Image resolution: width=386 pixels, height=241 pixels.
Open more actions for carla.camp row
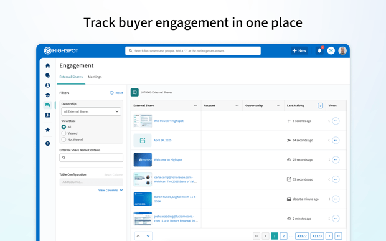pyautogui.click(x=336, y=179)
